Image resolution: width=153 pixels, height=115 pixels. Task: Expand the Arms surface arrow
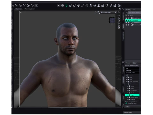coord(128,86)
